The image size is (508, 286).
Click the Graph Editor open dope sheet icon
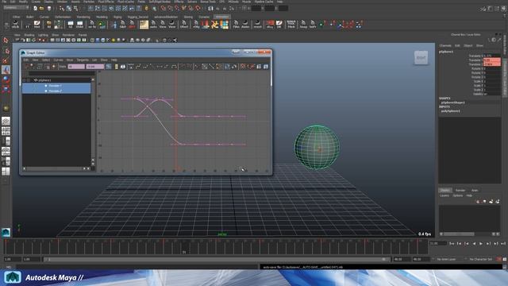click(x=259, y=67)
